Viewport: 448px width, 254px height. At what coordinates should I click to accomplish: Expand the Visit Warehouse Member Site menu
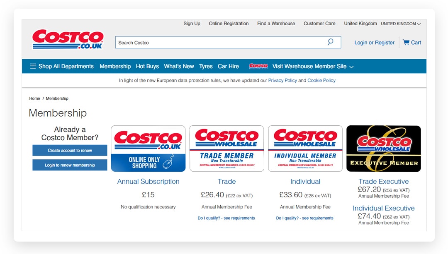coord(313,66)
